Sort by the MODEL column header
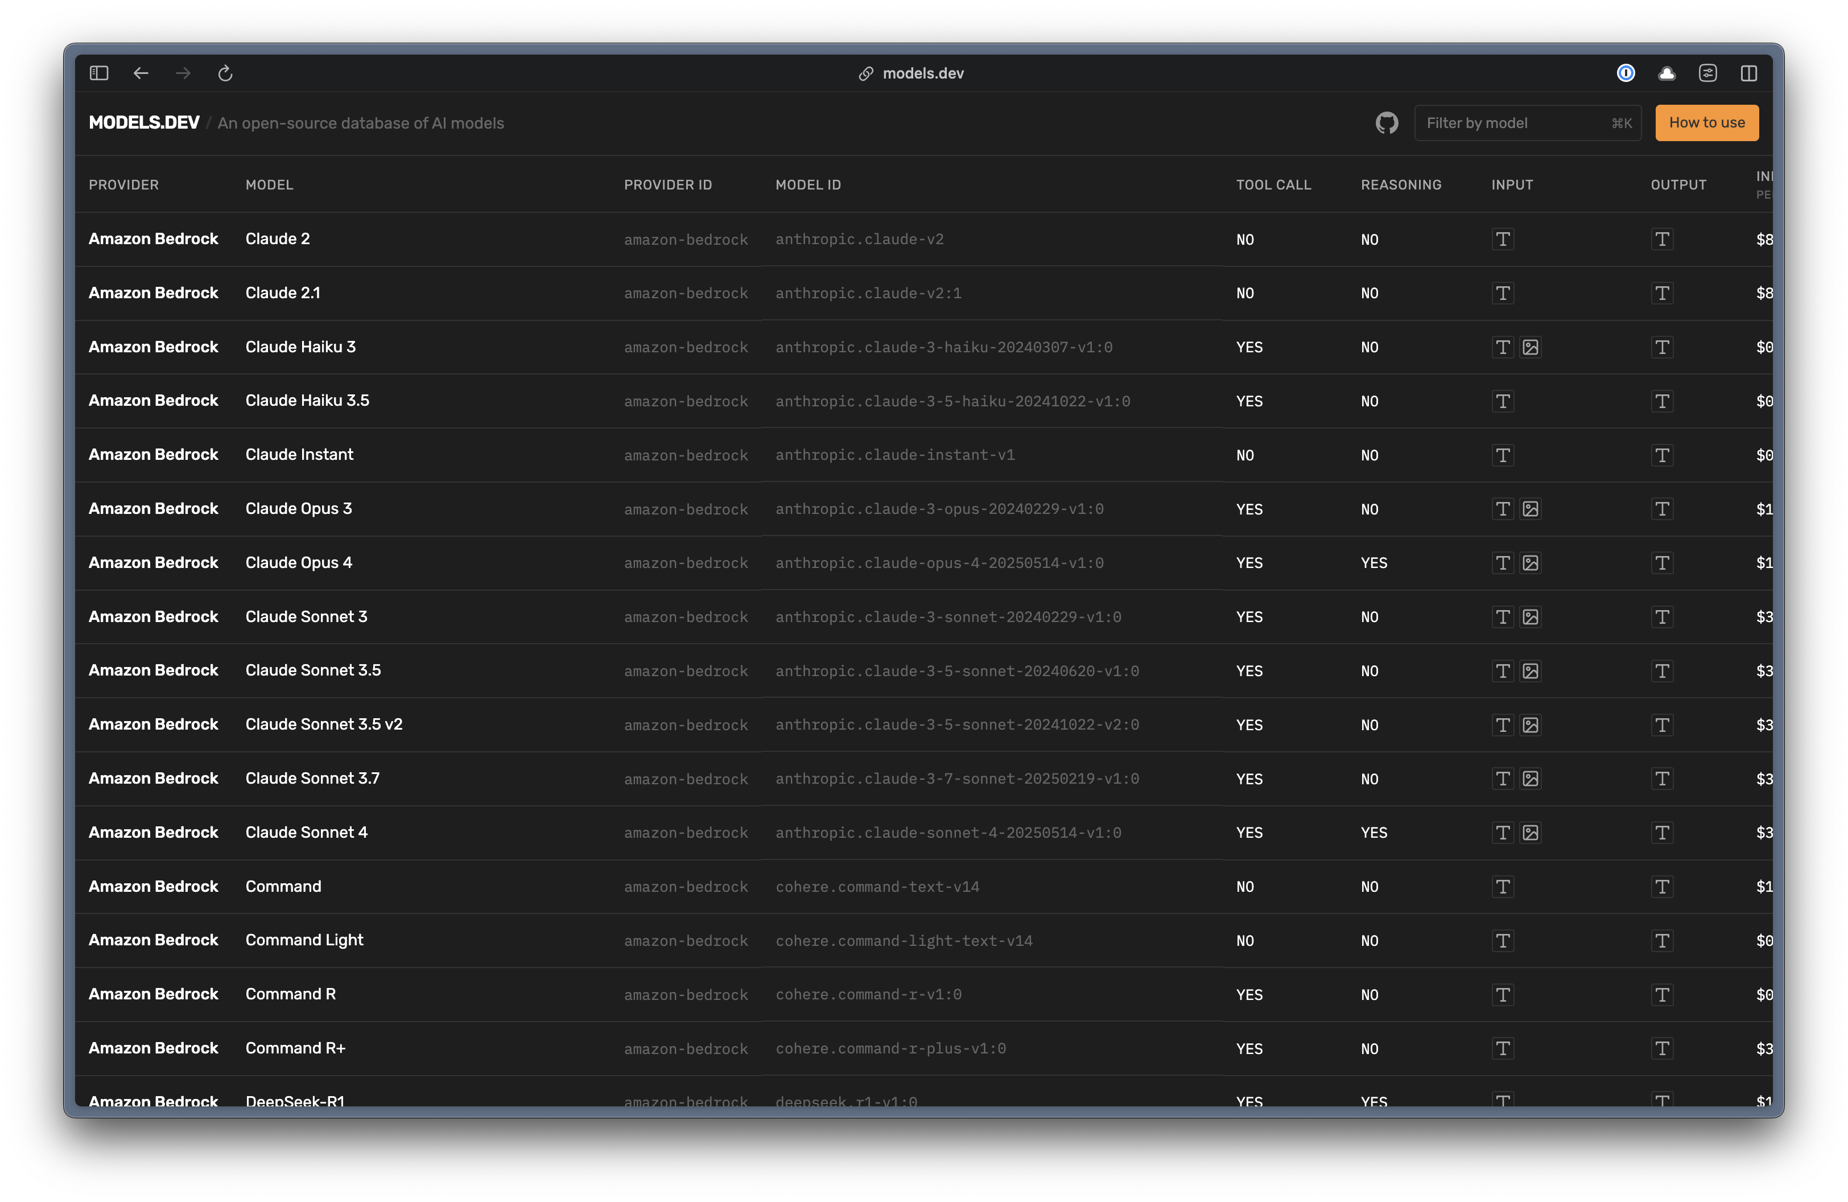The height and width of the screenshot is (1202, 1848). [x=270, y=185]
